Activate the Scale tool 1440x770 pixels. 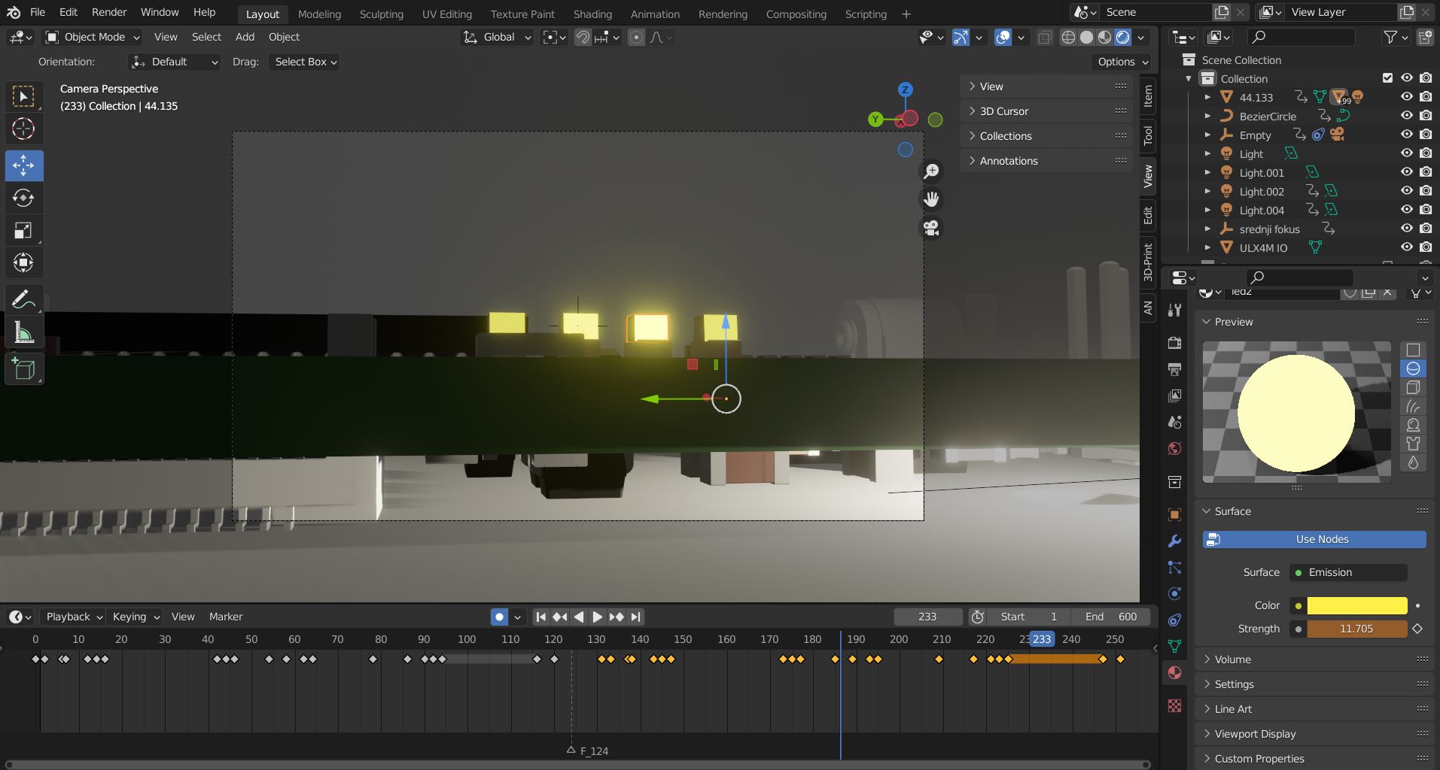coord(23,230)
